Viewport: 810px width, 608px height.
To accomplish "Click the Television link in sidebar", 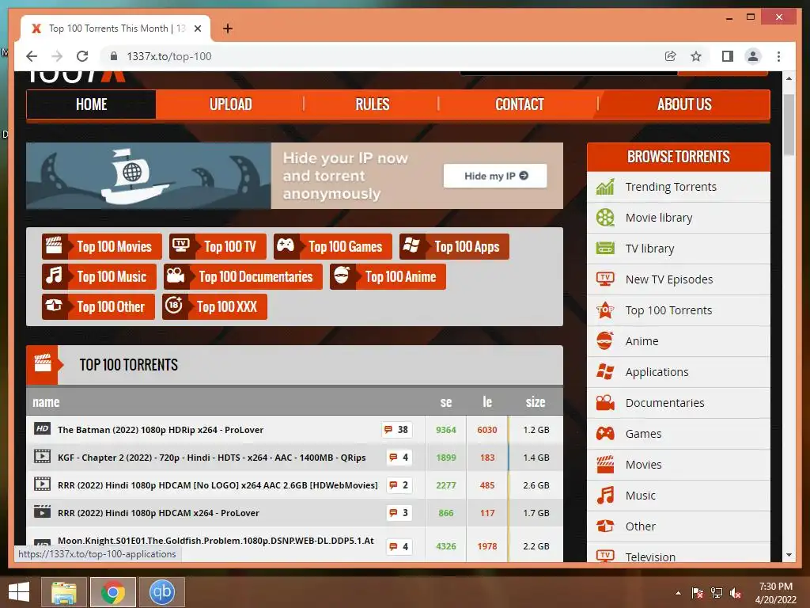I will 650,557.
